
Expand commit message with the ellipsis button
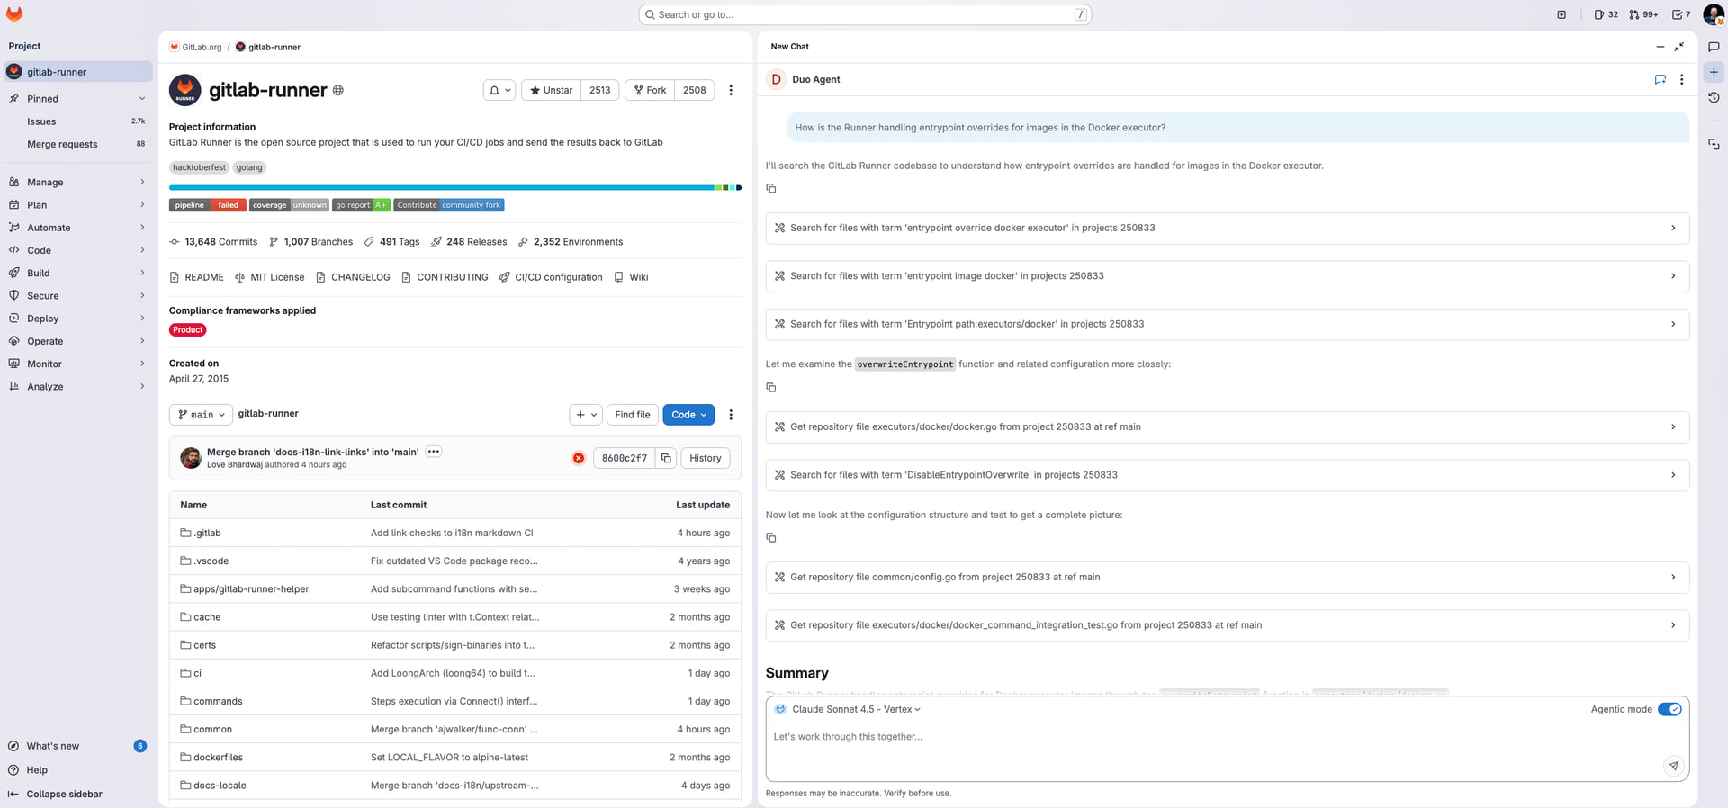pyautogui.click(x=434, y=452)
